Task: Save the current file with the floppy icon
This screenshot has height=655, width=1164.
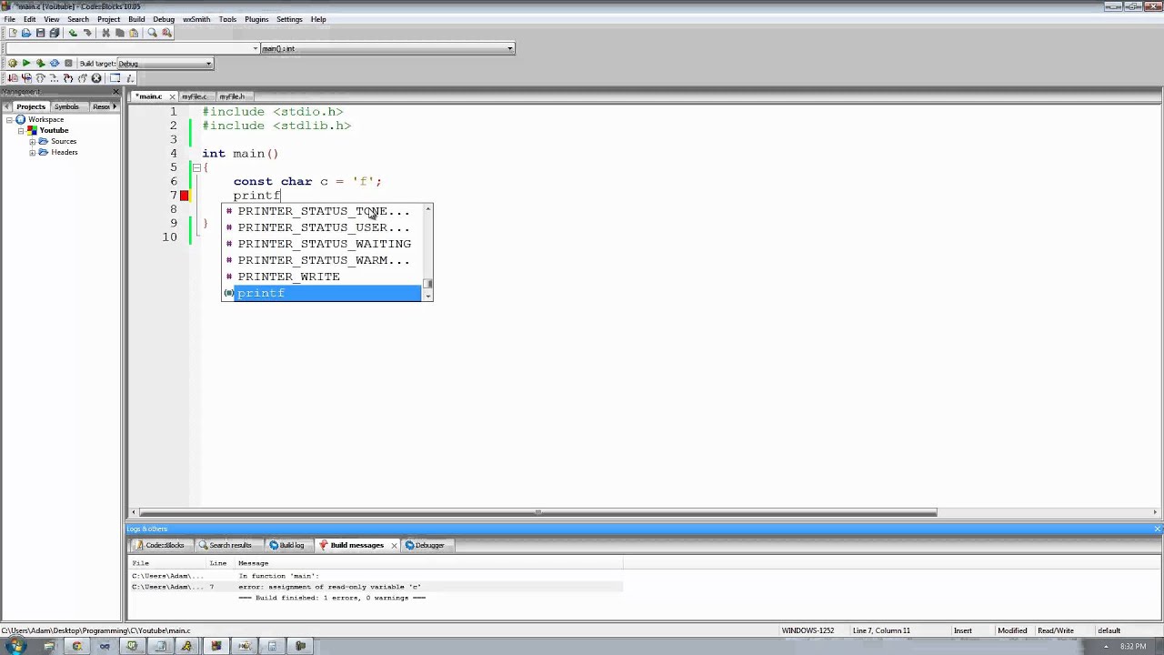Action: (x=40, y=33)
